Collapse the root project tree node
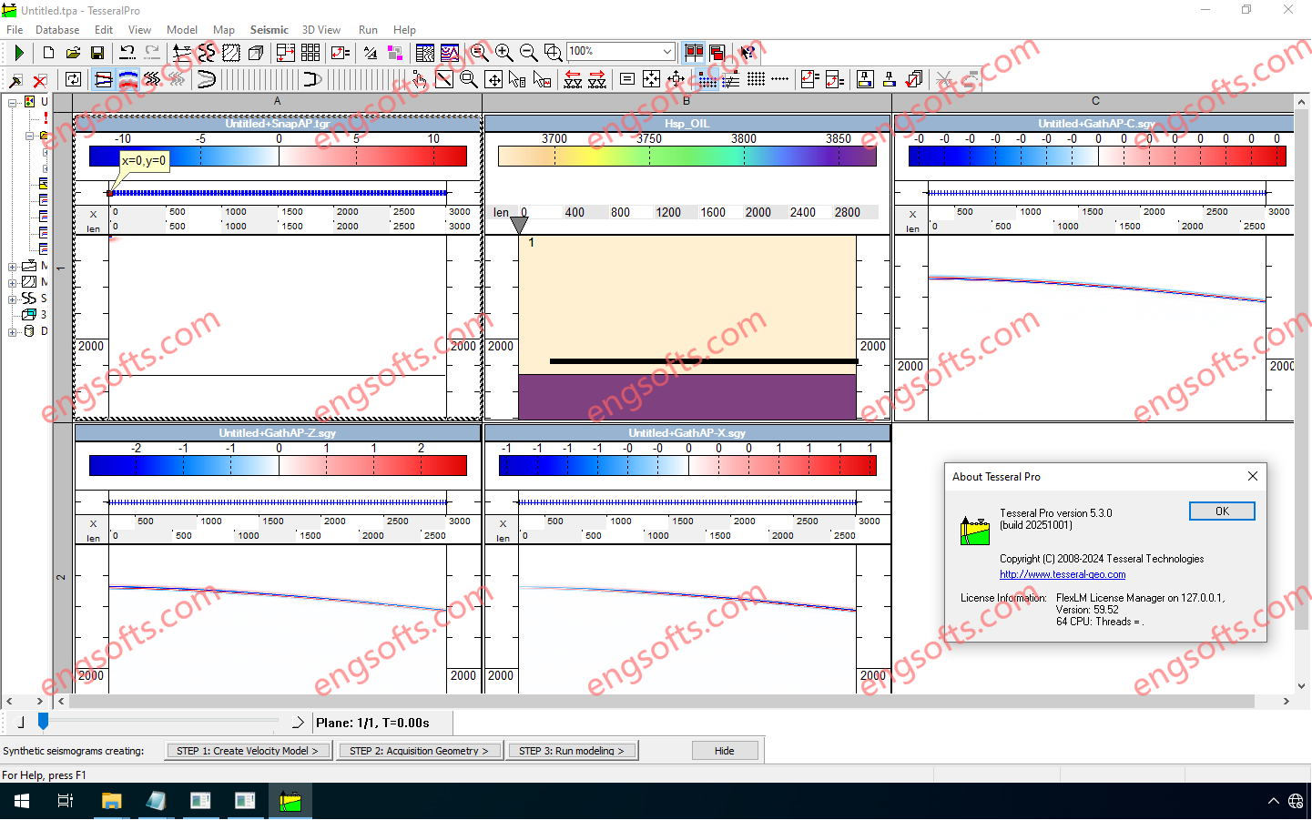The width and height of the screenshot is (1312, 820). pyautogui.click(x=13, y=103)
